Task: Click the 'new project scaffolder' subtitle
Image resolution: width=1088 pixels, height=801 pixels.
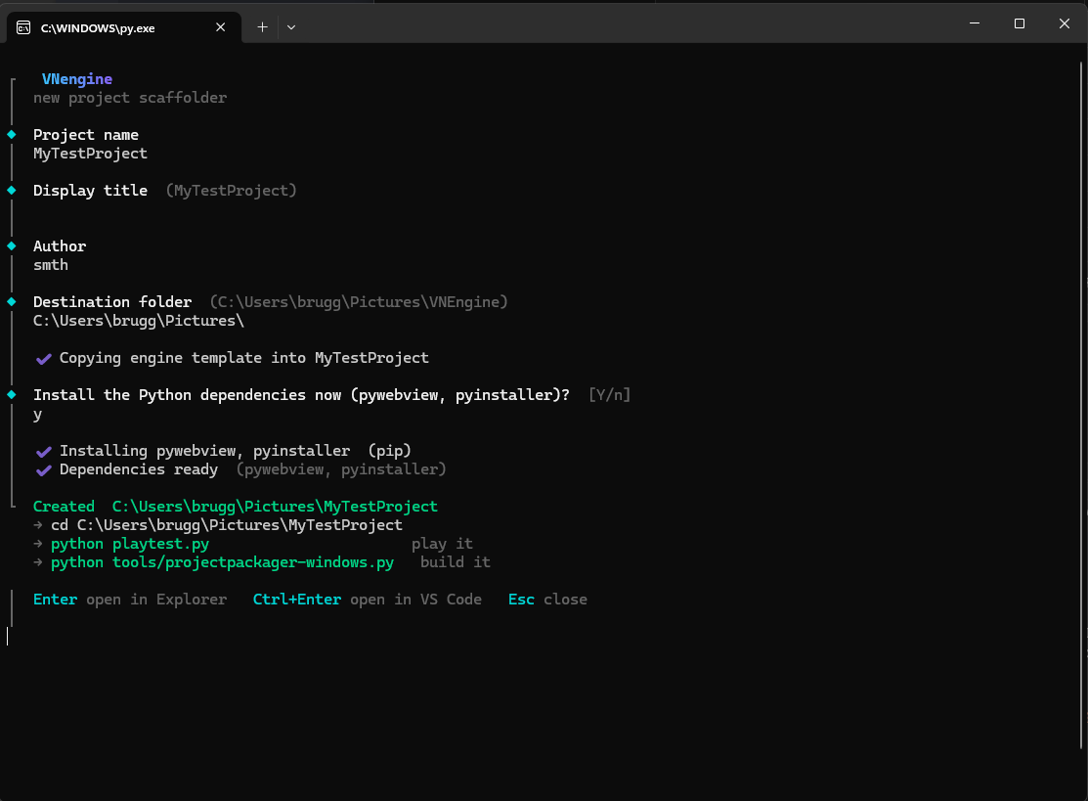Action: (130, 98)
